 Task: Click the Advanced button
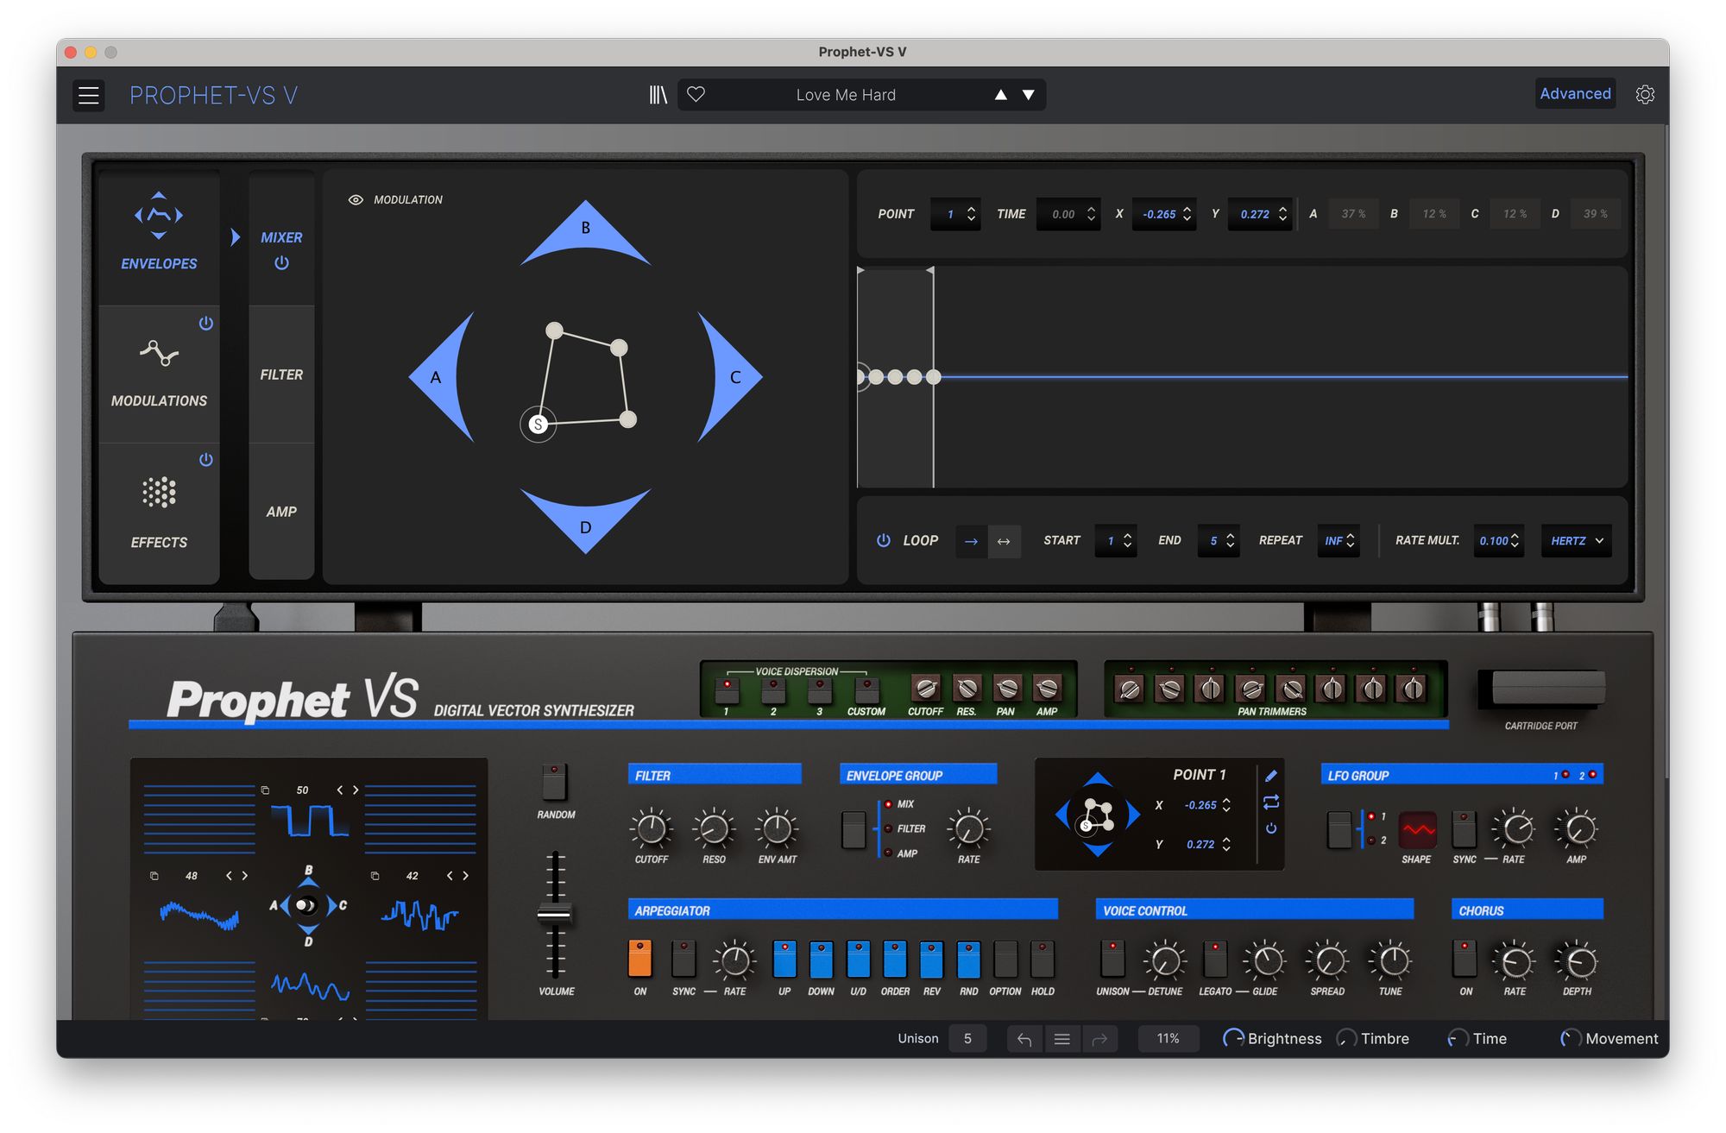click(1575, 94)
